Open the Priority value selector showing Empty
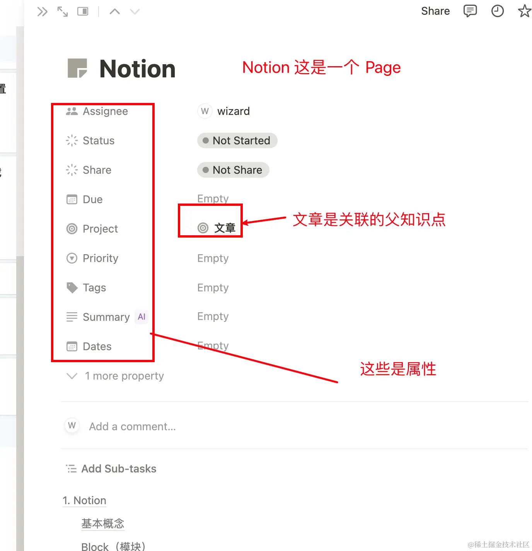 pyautogui.click(x=213, y=258)
